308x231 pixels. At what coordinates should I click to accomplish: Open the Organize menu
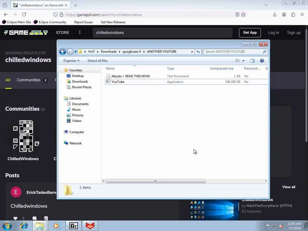tap(71, 61)
